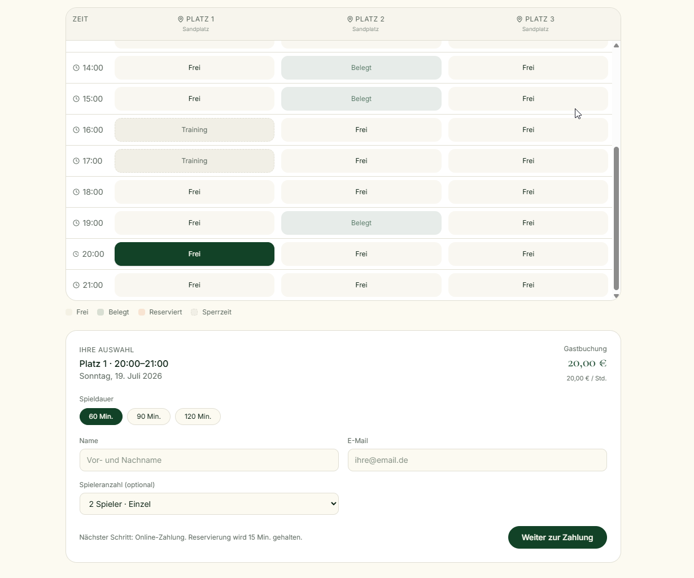Click the 20,00 € / Std. rate text
Image resolution: width=694 pixels, height=578 pixels.
587,378
